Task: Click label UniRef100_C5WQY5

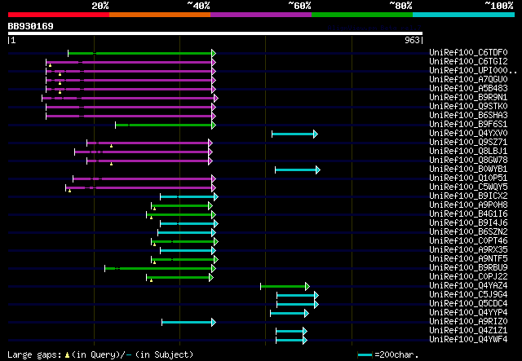Action: point(468,187)
